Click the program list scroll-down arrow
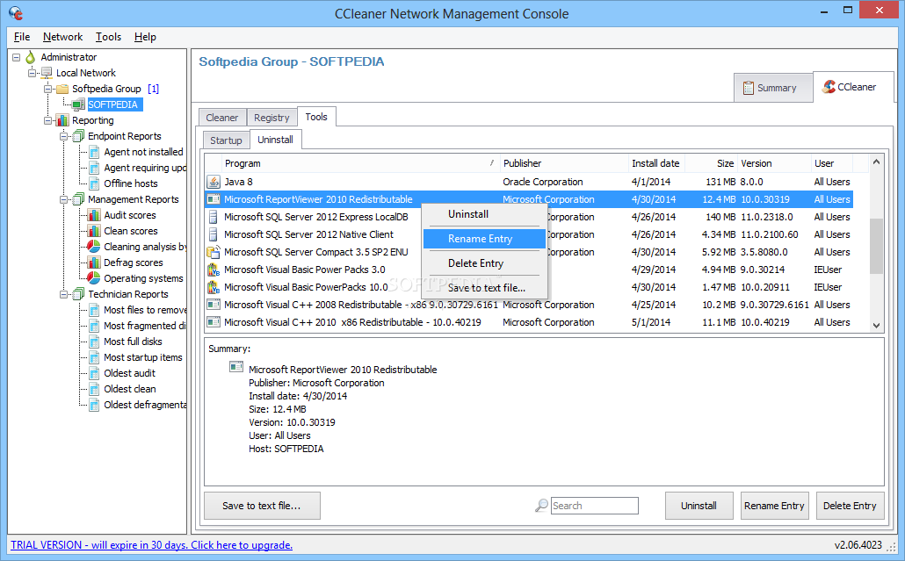The width and height of the screenshot is (905, 561). 876,325
